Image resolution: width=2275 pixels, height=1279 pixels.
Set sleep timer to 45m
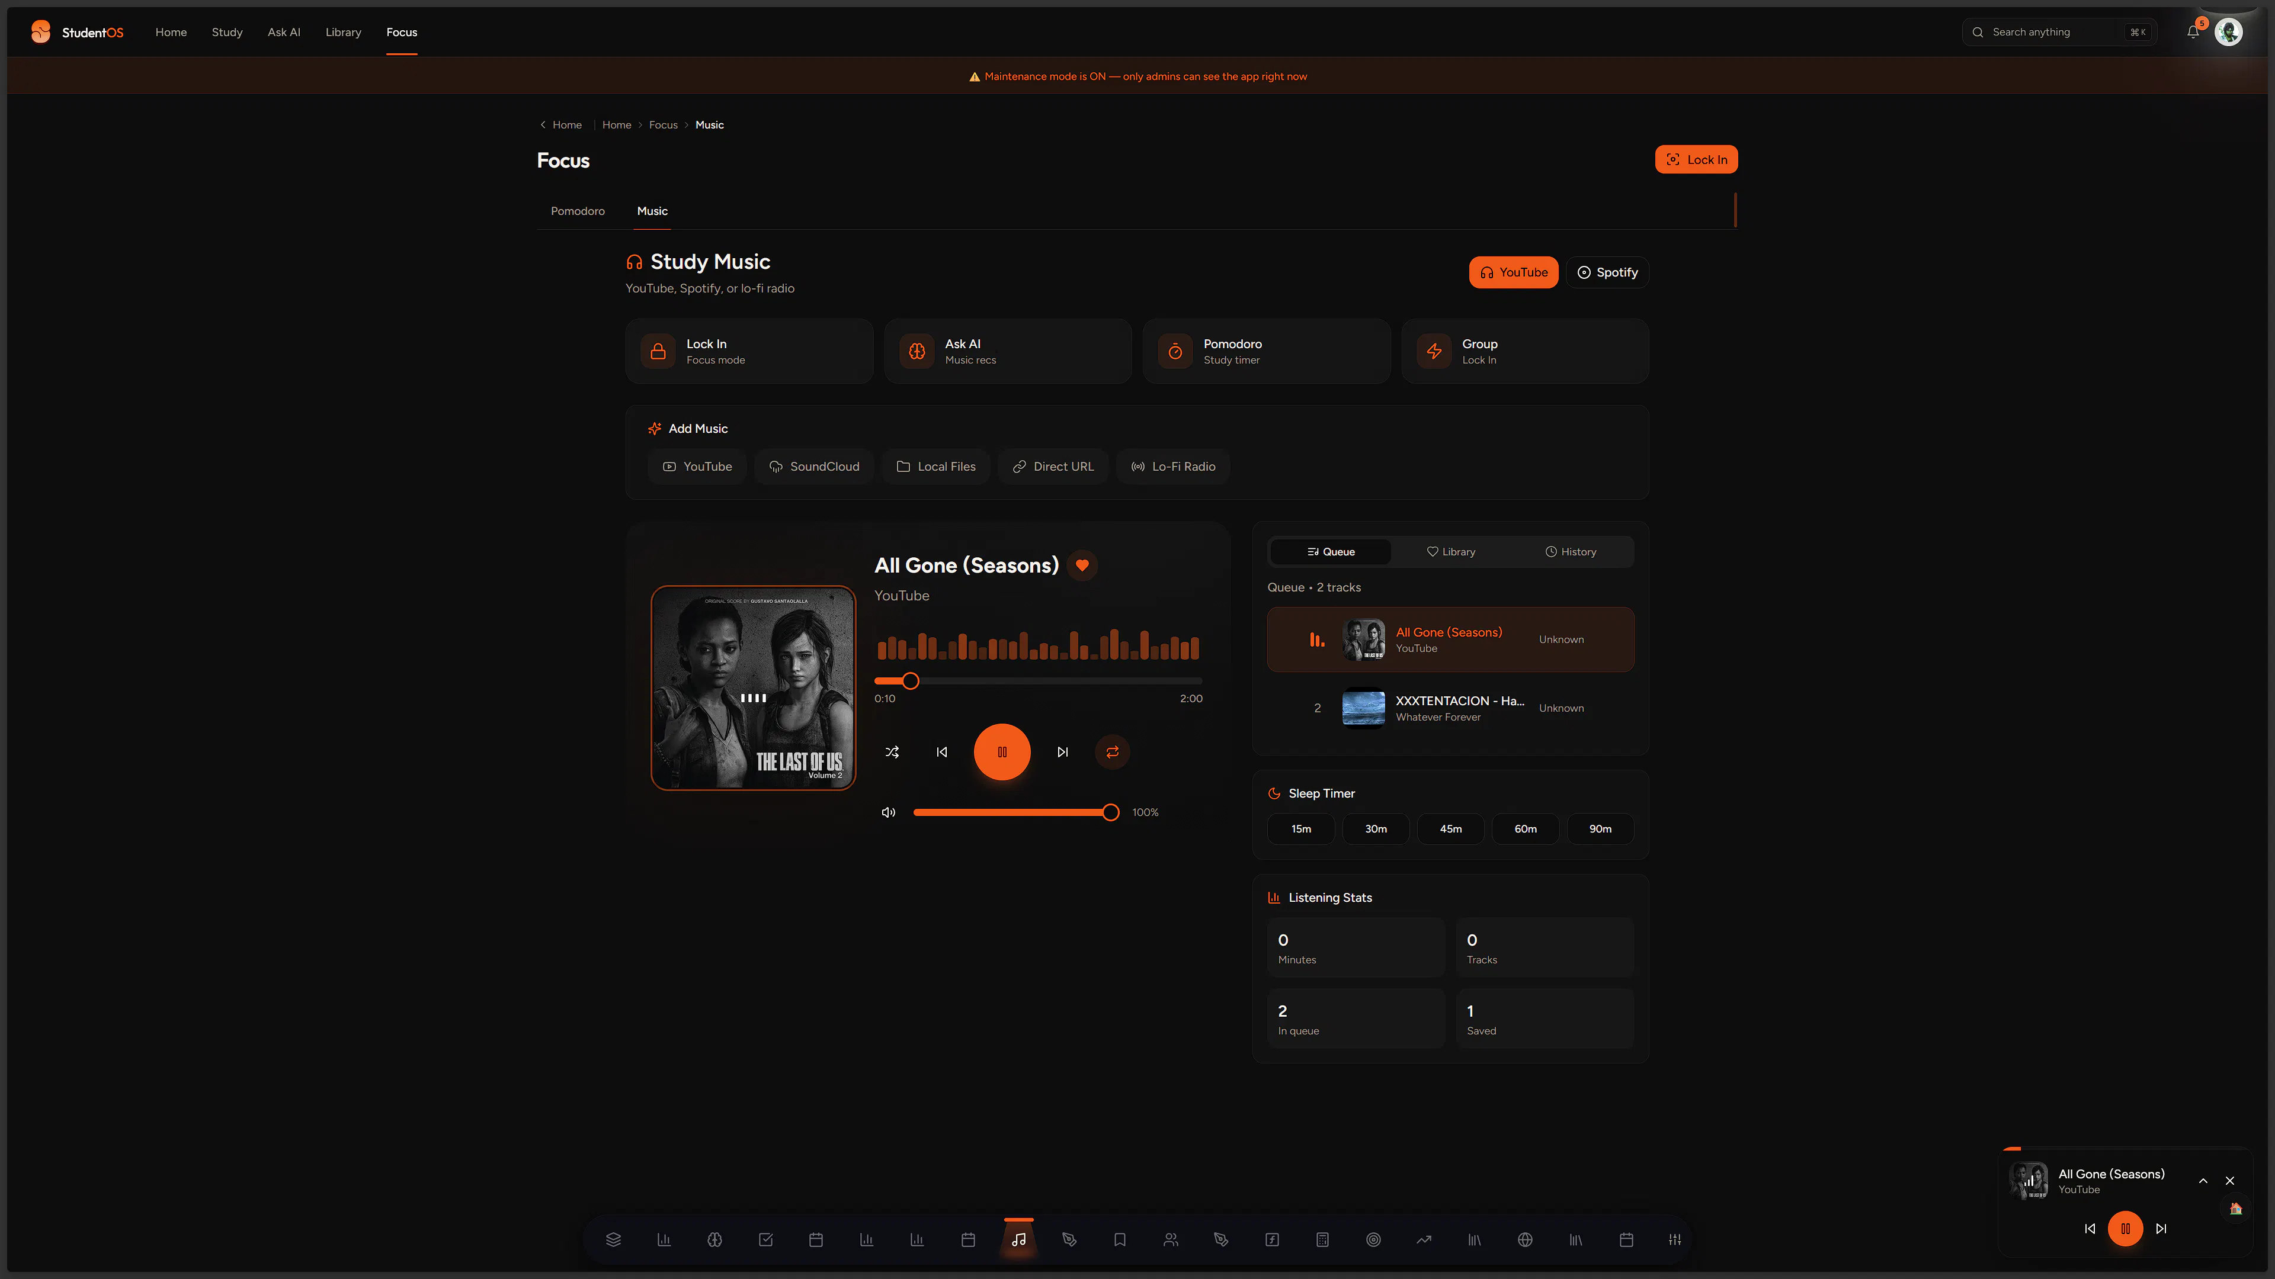click(1451, 829)
